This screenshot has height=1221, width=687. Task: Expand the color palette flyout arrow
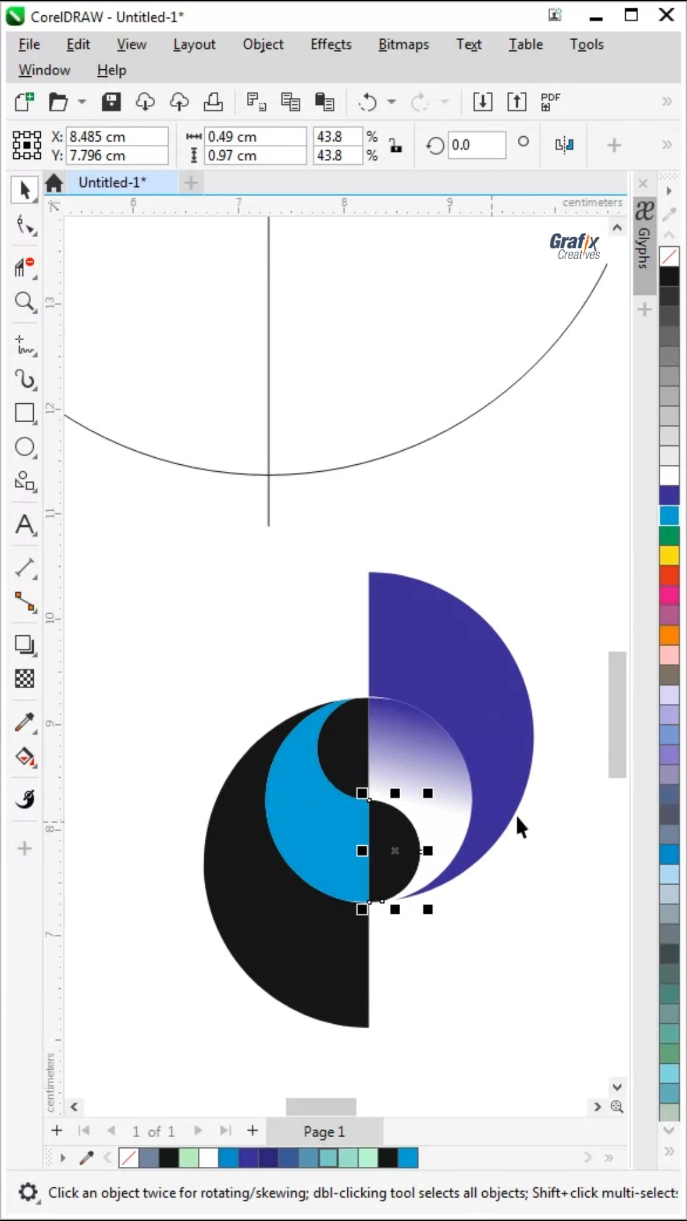tap(669, 191)
